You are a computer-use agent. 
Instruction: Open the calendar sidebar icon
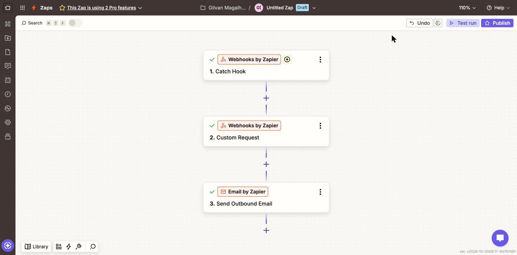point(8,80)
